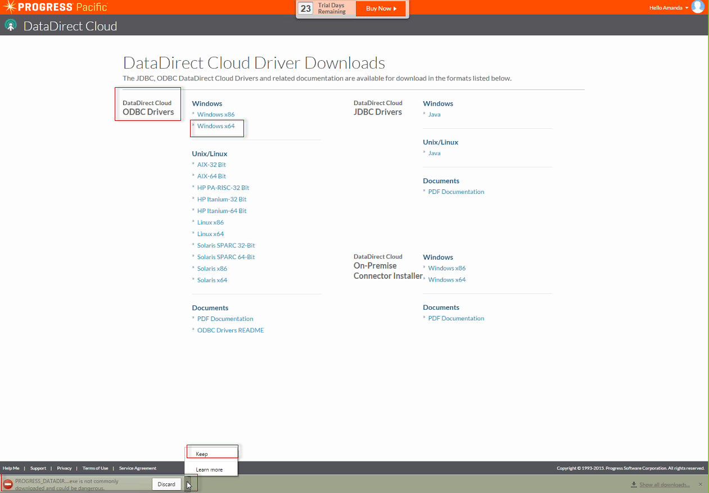709x493 pixels.
Task: Open Support footer link
Action: [x=38, y=468]
